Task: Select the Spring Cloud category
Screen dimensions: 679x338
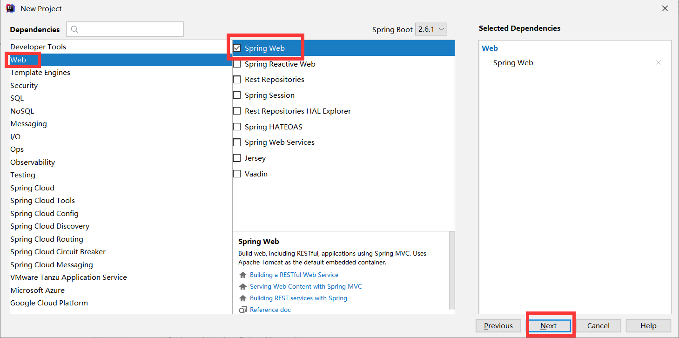Action: (121, 188)
